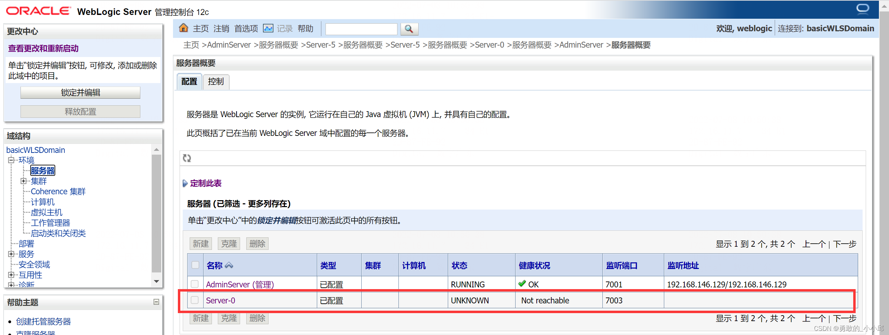889x335 pixels.
Task: Click the lower 新建 button
Action: pos(201,318)
